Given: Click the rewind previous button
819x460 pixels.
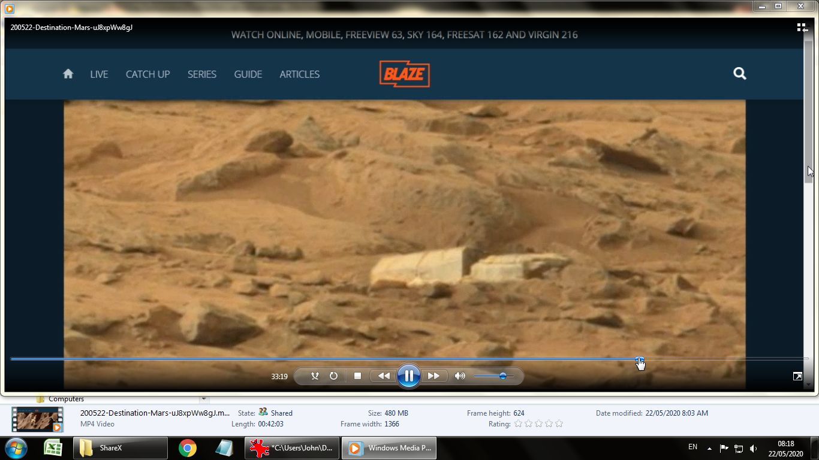Looking at the screenshot, I should 384,376.
